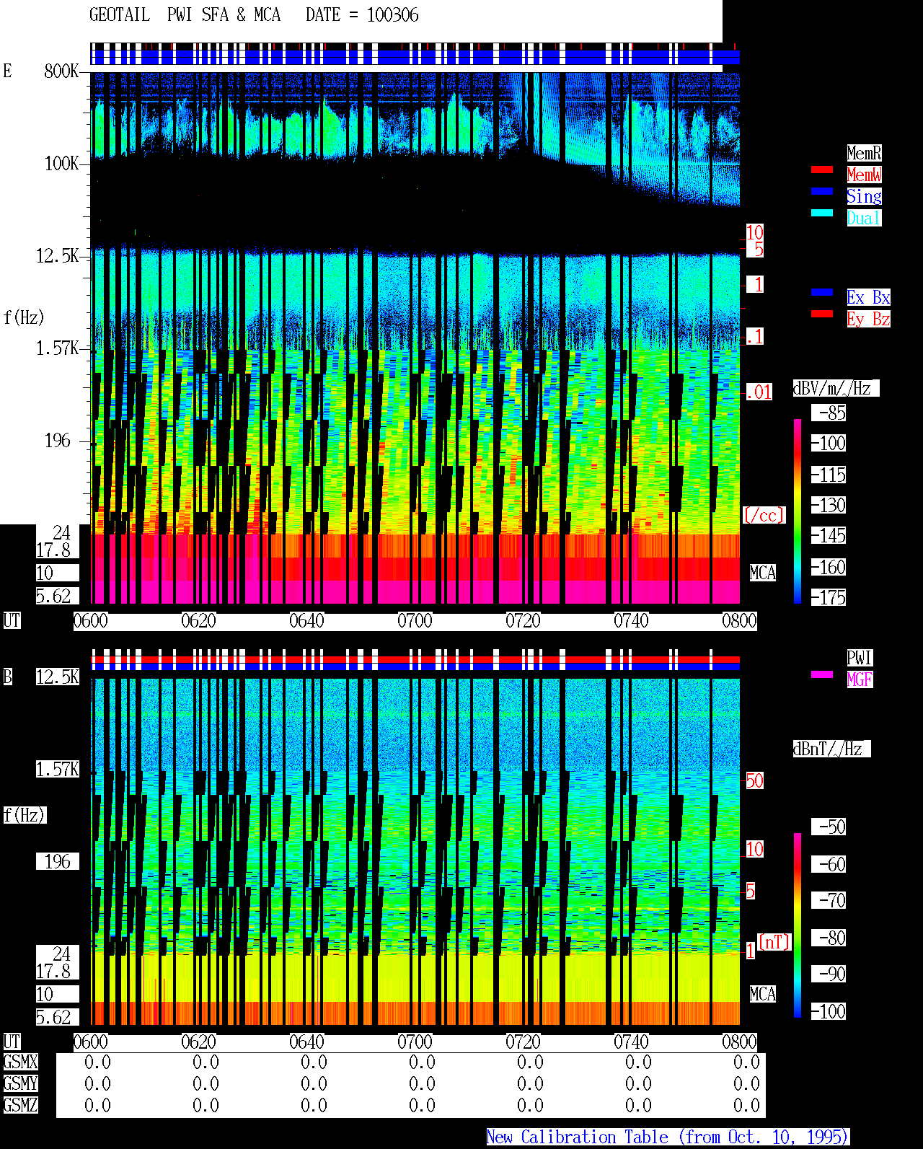Click the dBnT/√Hz color scale bar
Image resolution: width=923 pixels, height=1149 pixels.
tap(798, 925)
